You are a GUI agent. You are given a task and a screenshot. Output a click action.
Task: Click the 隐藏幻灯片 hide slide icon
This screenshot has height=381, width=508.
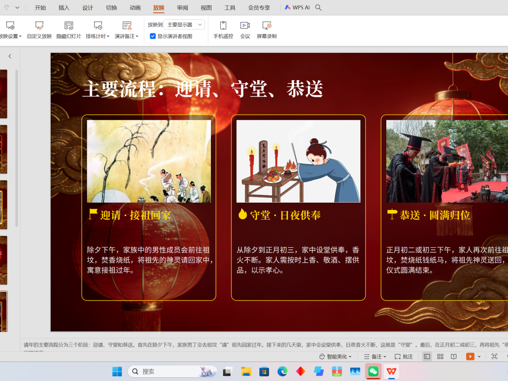[x=68, y=26]
